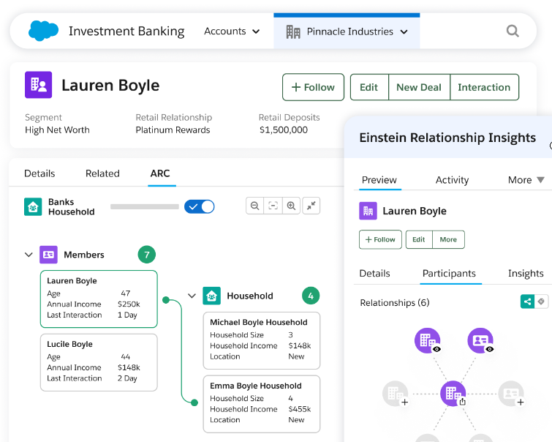
Task: Select the Michael Boyle Household card
Action: click(x=262, y=340)
